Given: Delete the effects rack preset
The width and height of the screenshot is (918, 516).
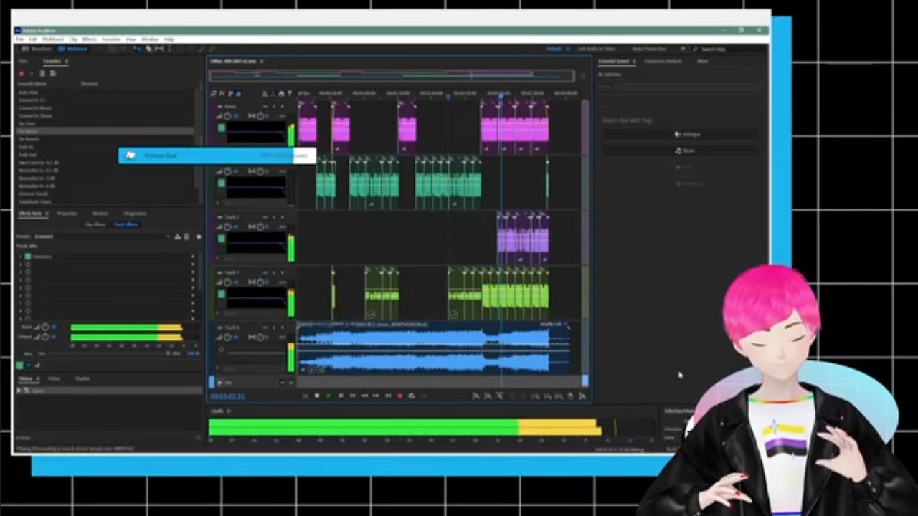Looking at the screenshot, I should [x=186, y=236].
